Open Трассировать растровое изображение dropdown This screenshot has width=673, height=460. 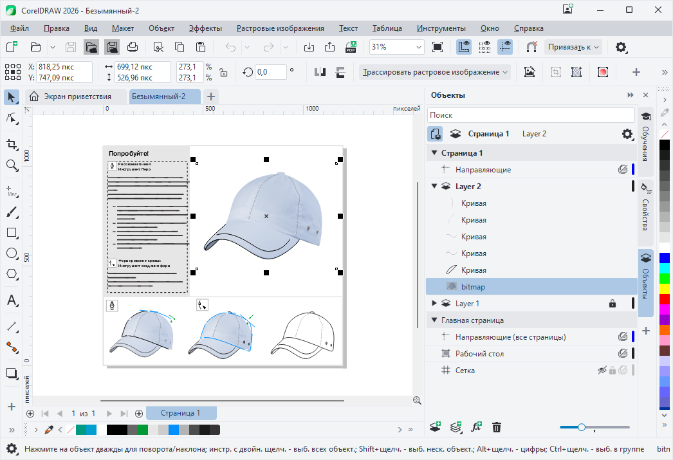tap(435, 72)
